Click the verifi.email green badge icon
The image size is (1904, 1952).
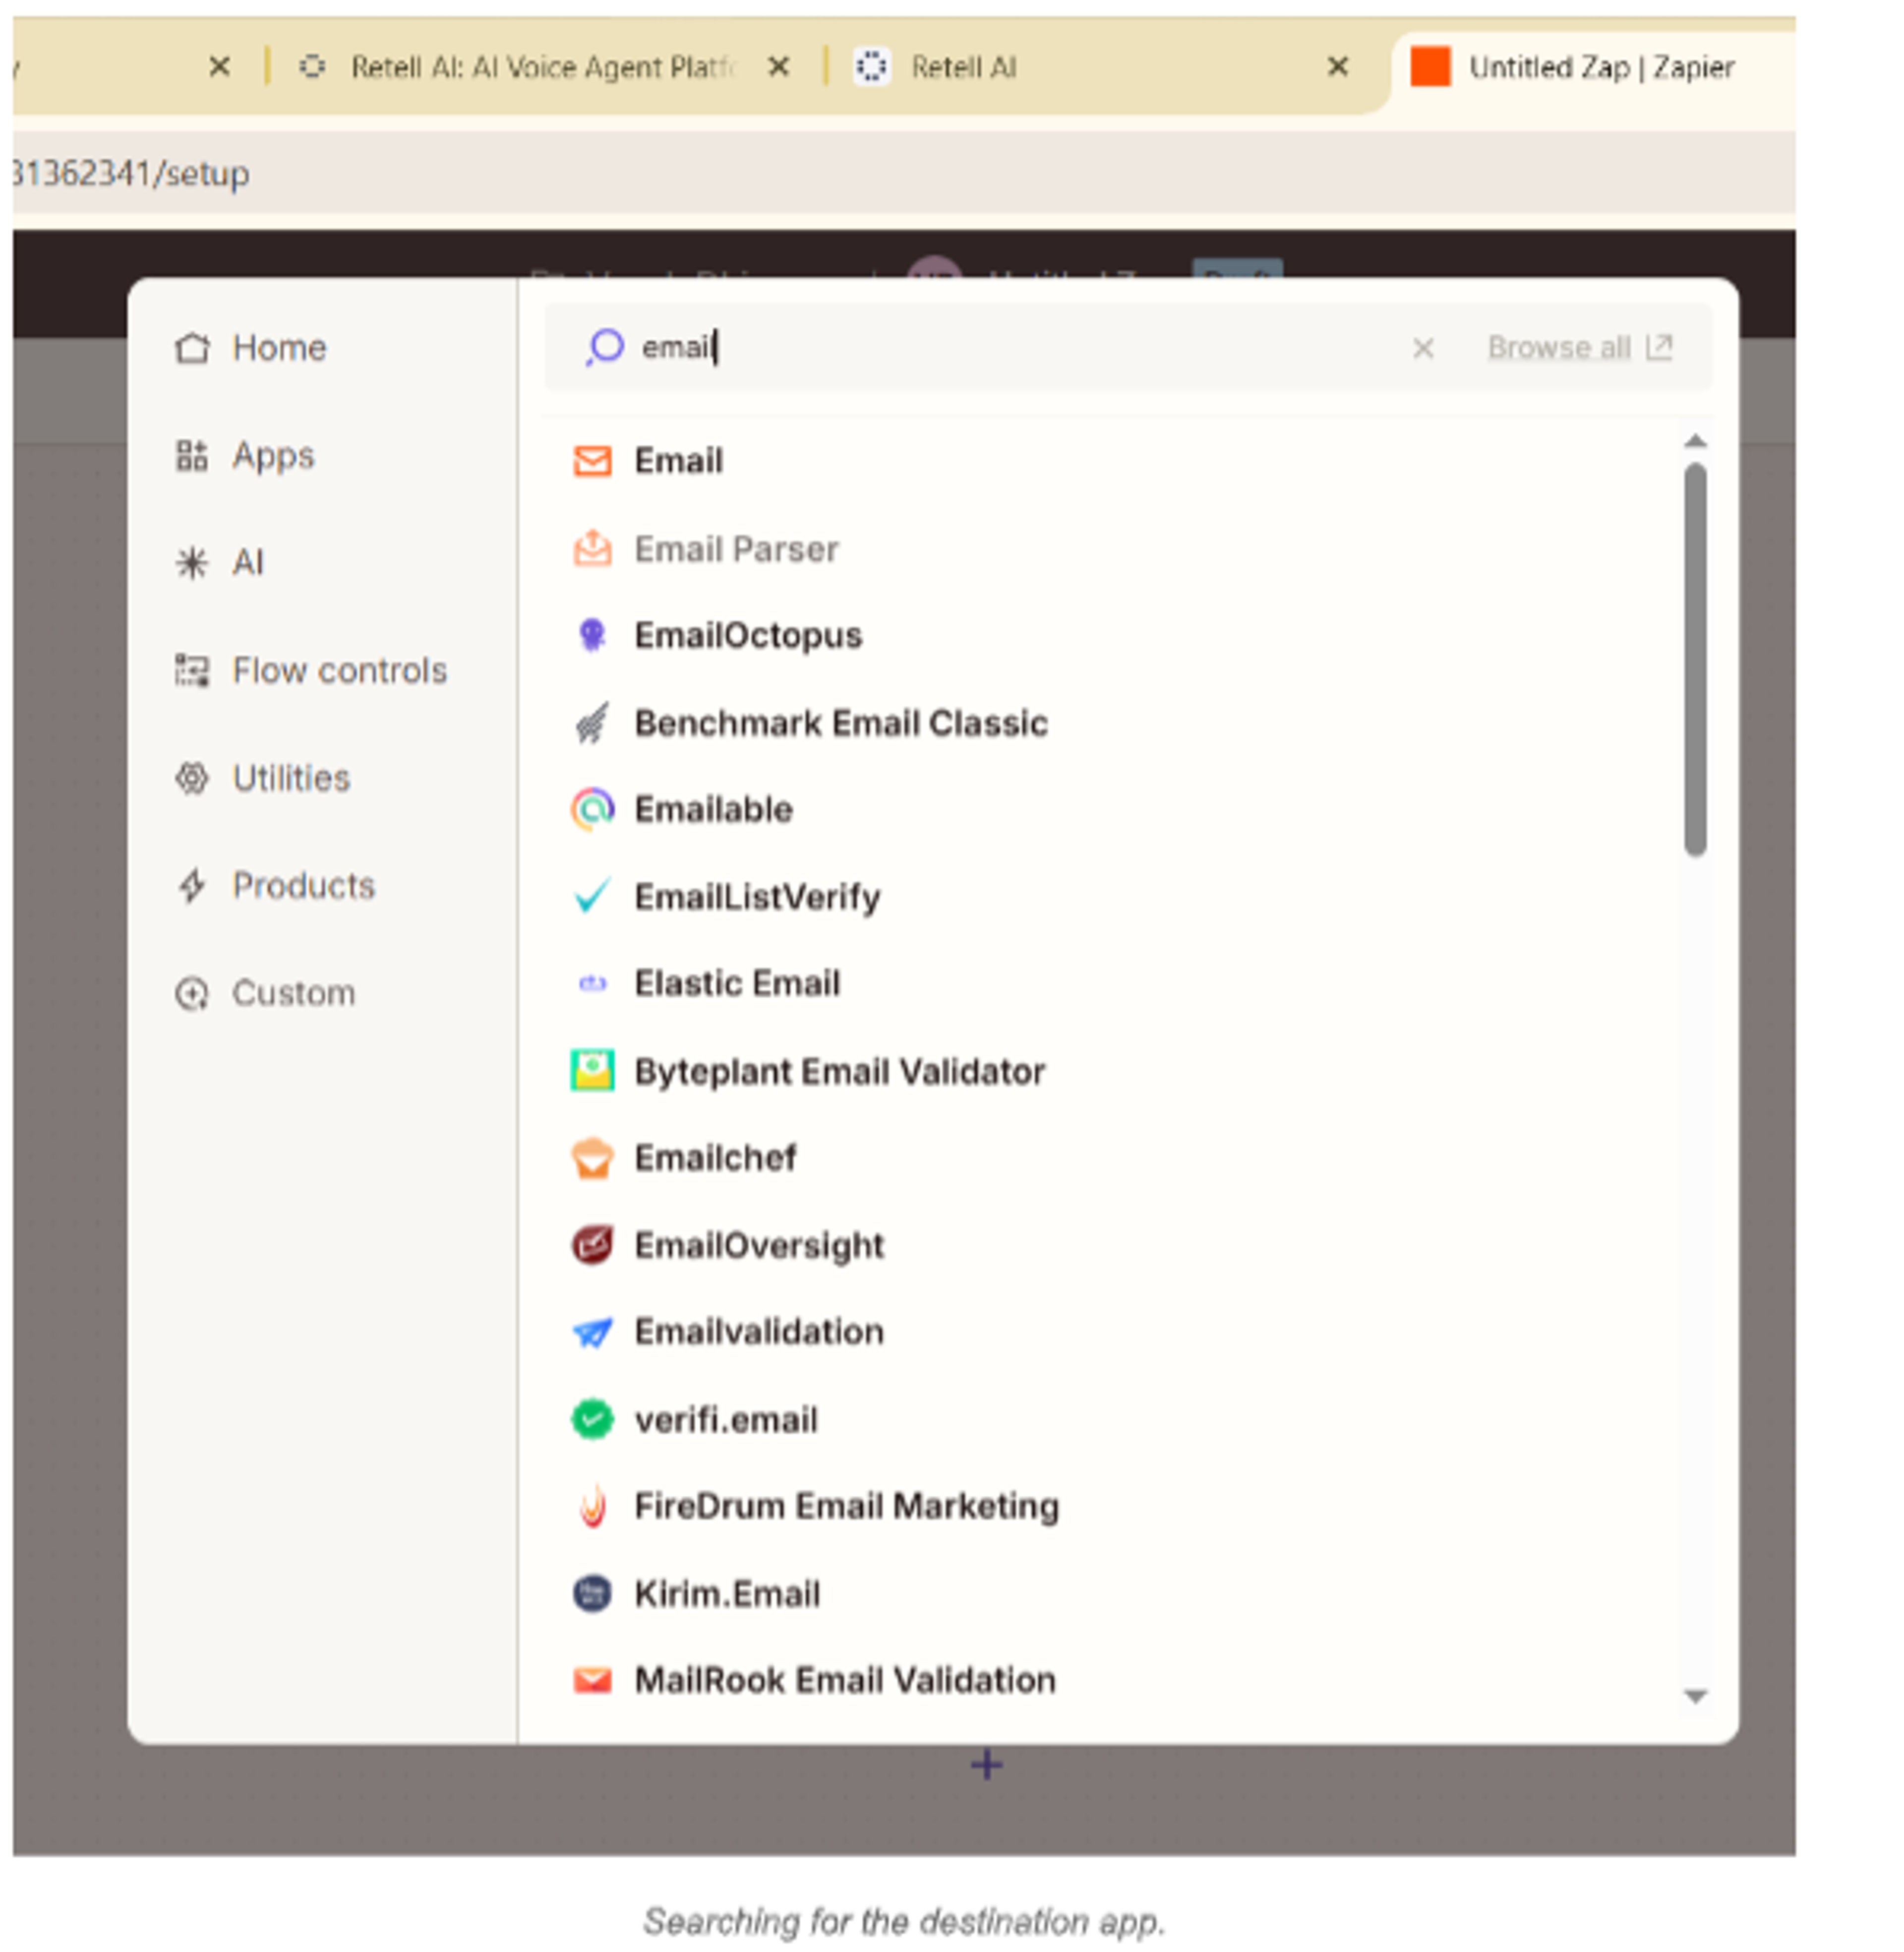pos(592,1418)
